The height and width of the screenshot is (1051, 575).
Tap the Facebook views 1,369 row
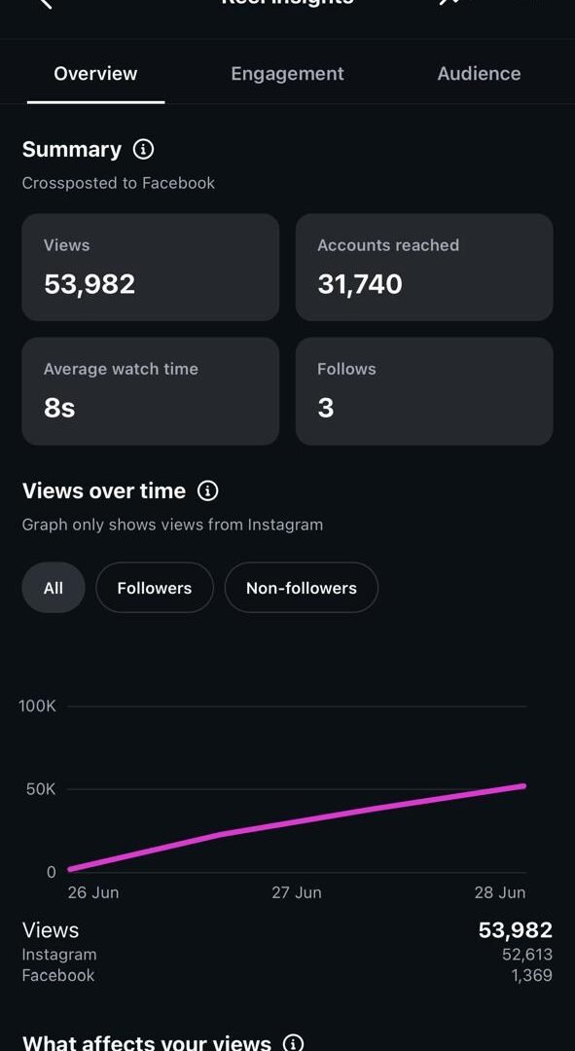(288, 975)
